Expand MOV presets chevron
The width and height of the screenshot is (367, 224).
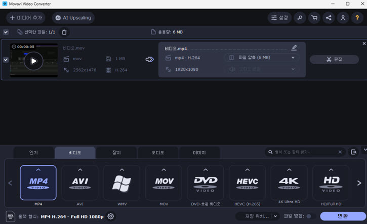[164, 170]
